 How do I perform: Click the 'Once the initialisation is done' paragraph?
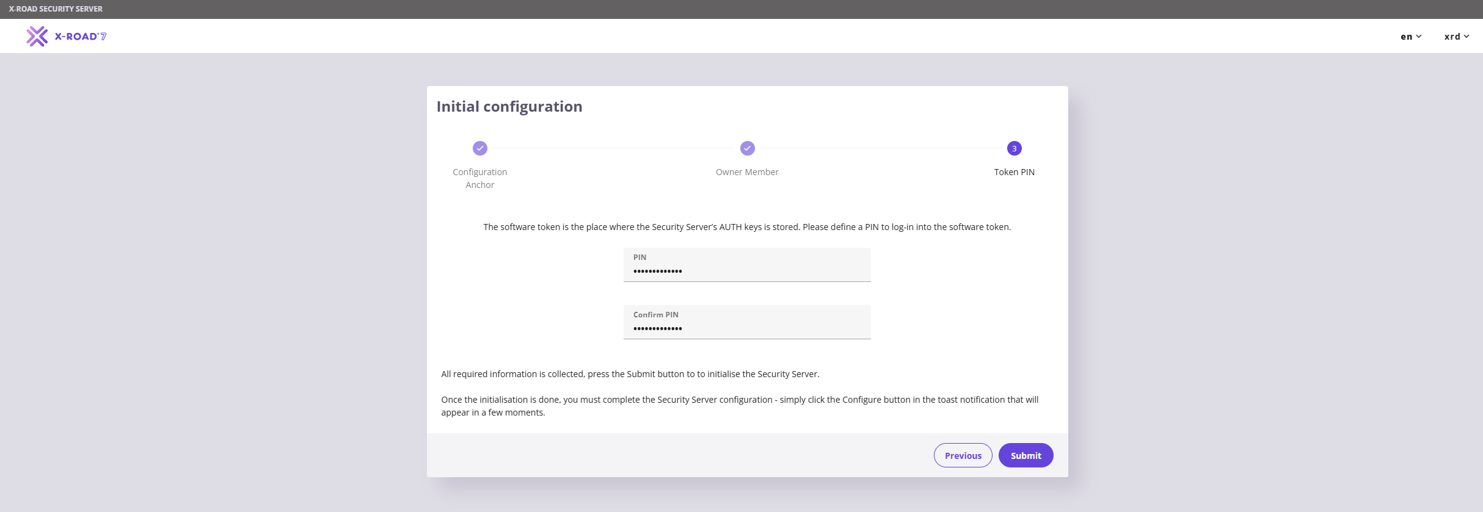[740, 406]
